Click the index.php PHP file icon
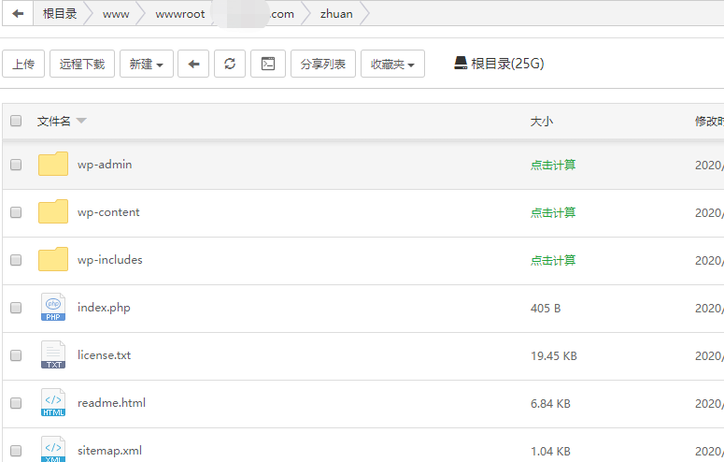 coord(53,308)
